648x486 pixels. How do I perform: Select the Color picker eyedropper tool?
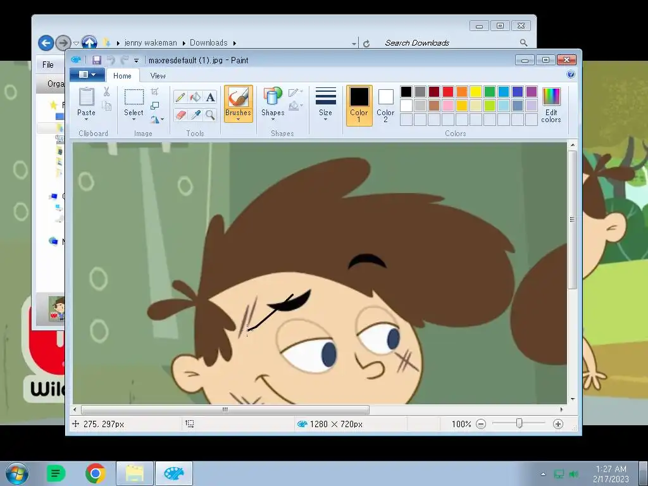pyautogui.click(x=196, y=115)
